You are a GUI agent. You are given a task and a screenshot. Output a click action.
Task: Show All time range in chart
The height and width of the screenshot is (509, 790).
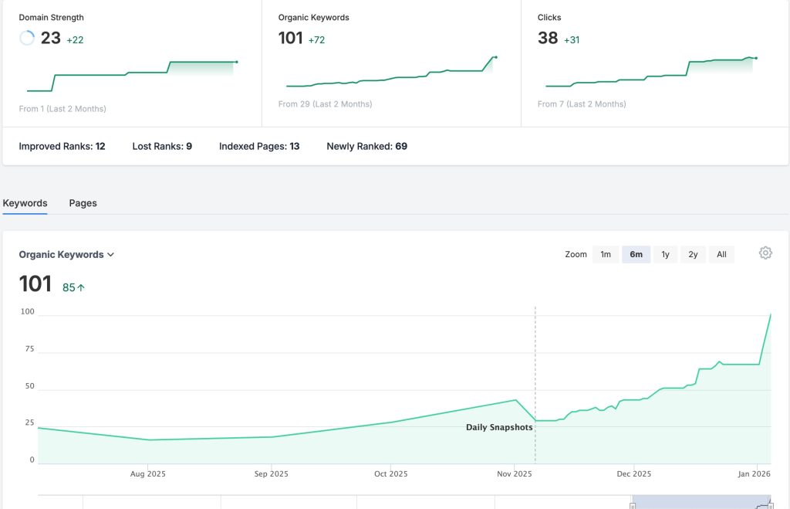point(721,254)
